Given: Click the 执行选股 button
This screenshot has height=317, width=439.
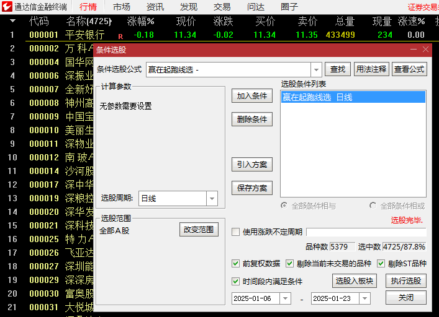Looking at the screenshot, I should [406, 281].
